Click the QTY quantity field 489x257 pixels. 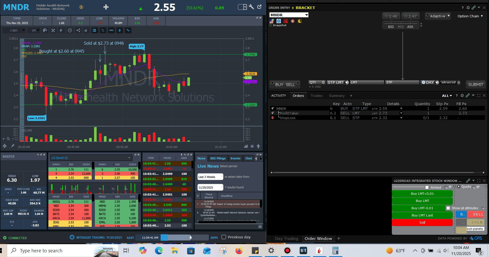point(317,82)
